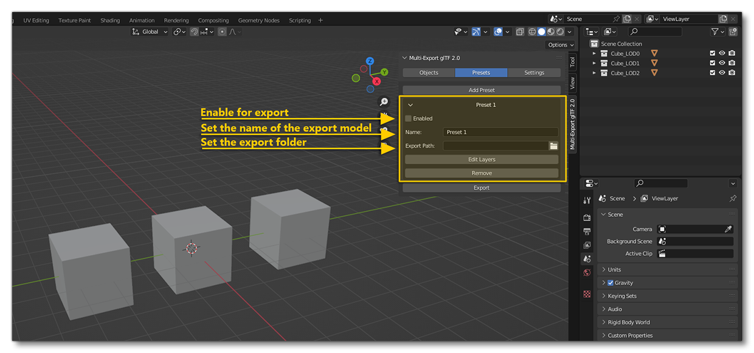Click the Edit Layers button
The height and width of the screenshot is (353, 754).
pyautogui.click(x=482, y=159)
